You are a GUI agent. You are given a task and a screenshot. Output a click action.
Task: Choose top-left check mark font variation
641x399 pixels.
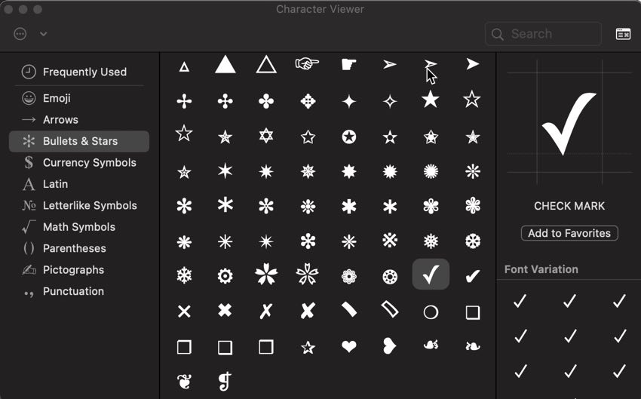tap(520, 301)
